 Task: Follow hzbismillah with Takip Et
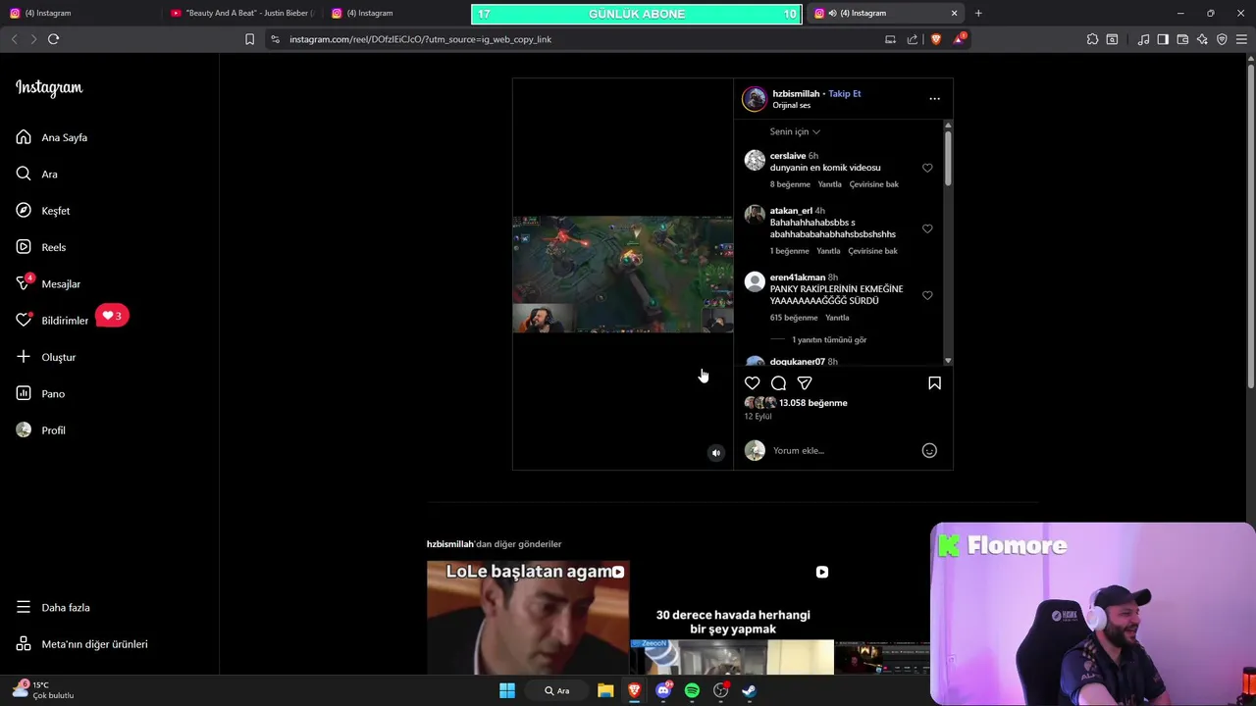click(x=844, y=94)
